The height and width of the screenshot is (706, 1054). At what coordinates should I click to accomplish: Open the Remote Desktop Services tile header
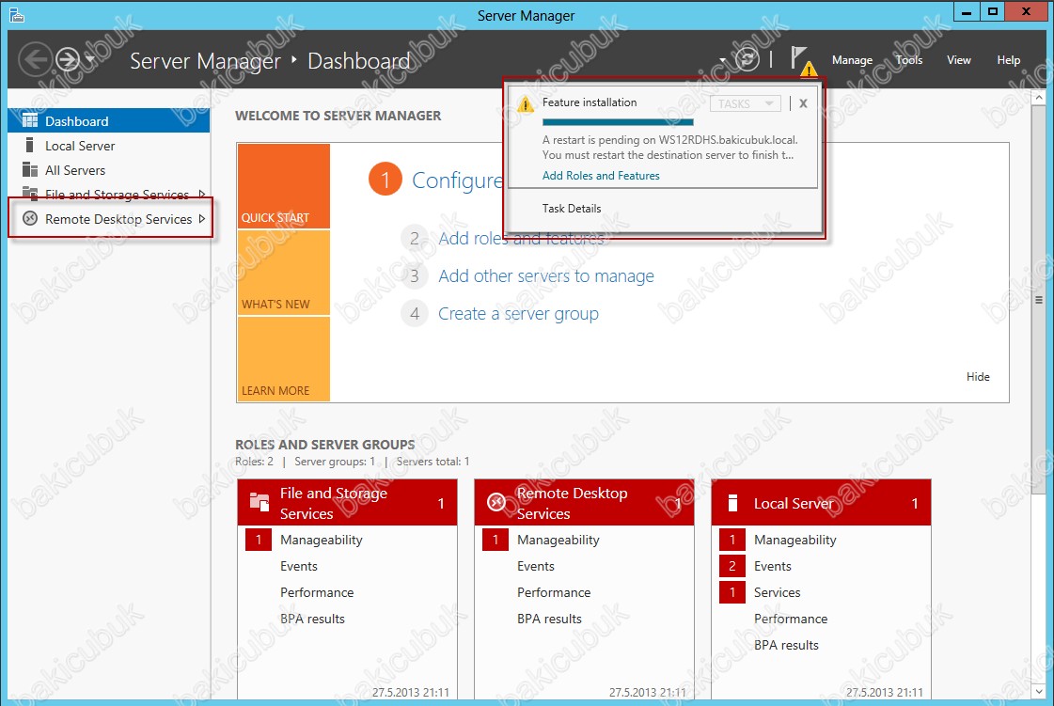(x=584, y=503)
